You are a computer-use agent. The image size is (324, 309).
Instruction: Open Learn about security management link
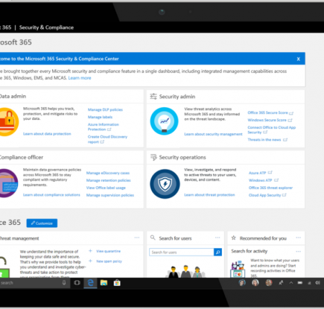pyautogui.click(x=213, y=134)
